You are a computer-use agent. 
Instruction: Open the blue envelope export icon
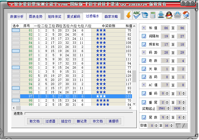coord(145,15)
